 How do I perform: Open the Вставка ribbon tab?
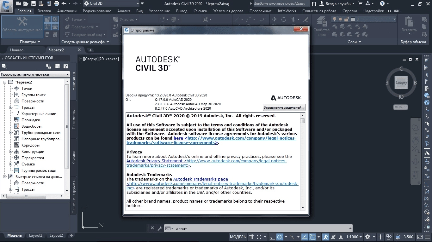coord(44,11)
